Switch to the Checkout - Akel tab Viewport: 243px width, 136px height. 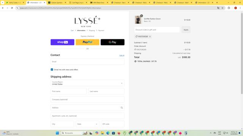point(183,3)
